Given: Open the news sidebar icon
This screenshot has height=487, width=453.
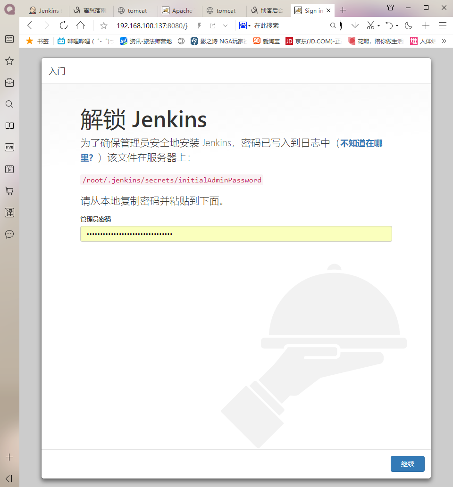Looking at the screenshot, I should (x=9, y=39).
